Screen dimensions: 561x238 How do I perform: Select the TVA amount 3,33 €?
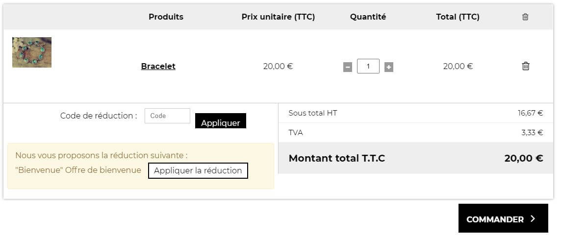[532, 133]
